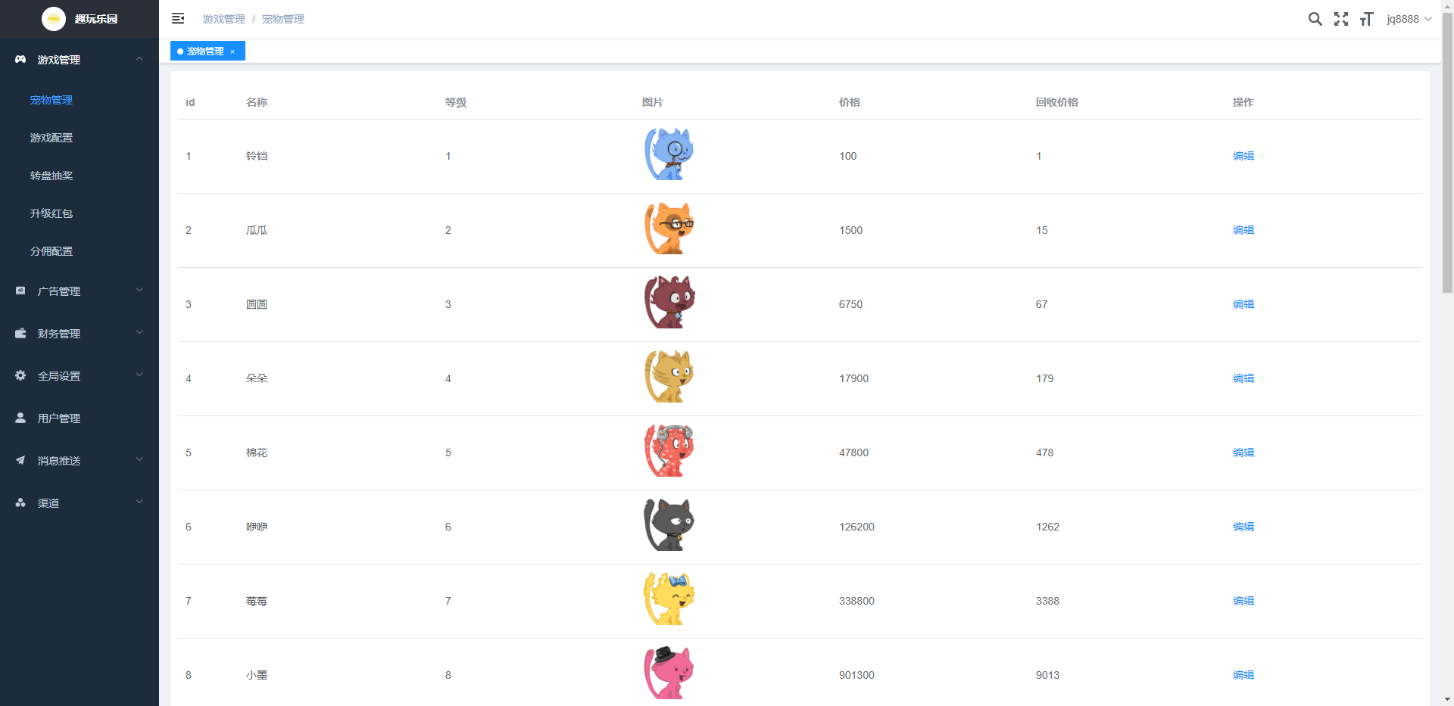The width and height of the screenshot is (1454, 706).
Task: Click the hamburger sidebar collapse icon
Action: (178, 18)
